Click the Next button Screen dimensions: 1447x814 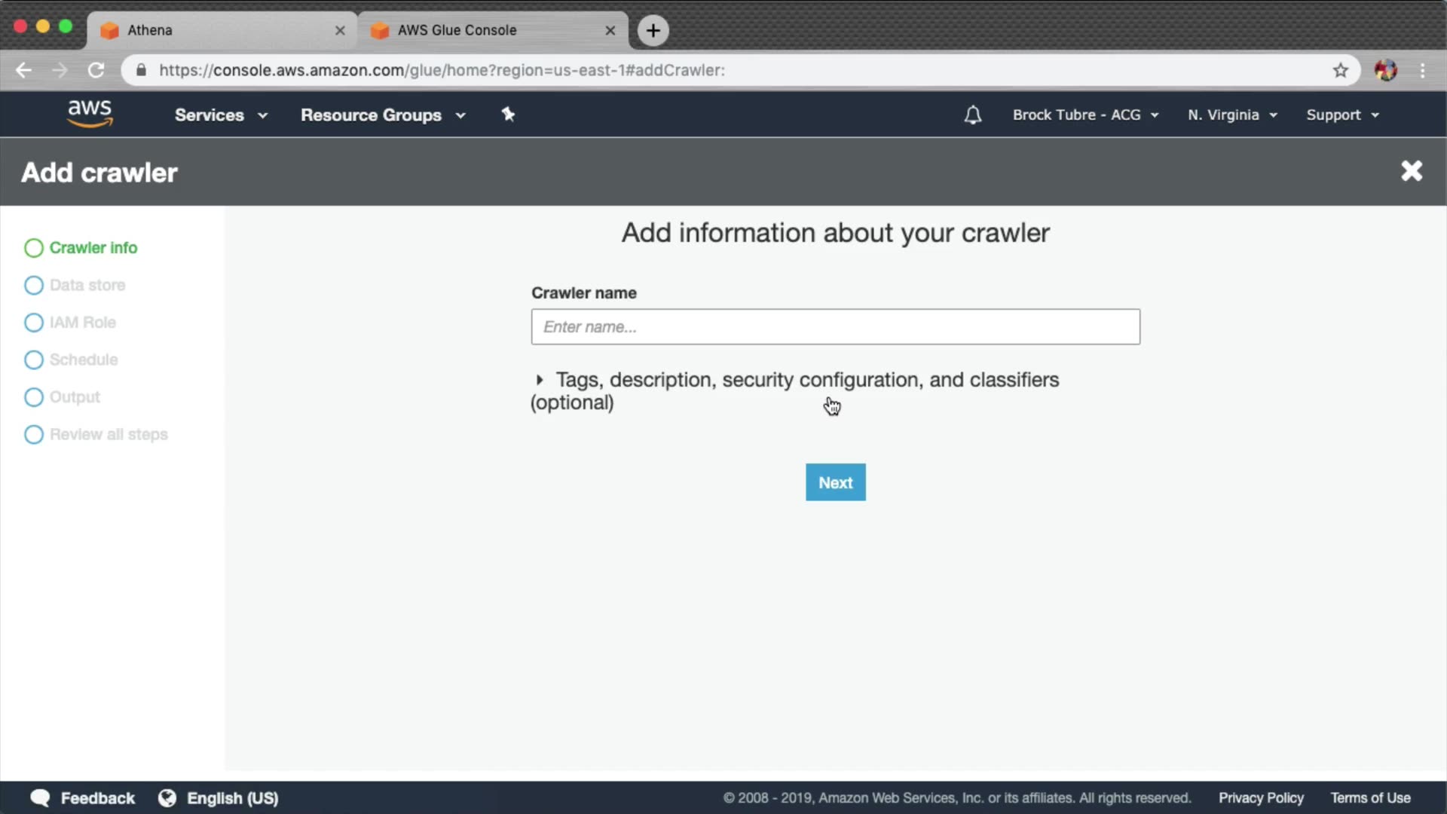pos(835,482)
